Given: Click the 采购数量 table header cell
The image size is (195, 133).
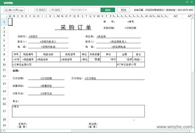Looking at the screenshot, I should pos(95,54).
